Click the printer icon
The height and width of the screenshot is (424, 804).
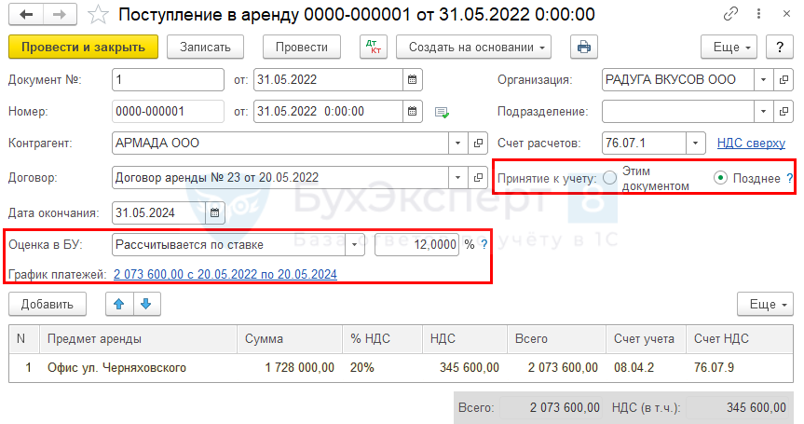tap(584, 48)
